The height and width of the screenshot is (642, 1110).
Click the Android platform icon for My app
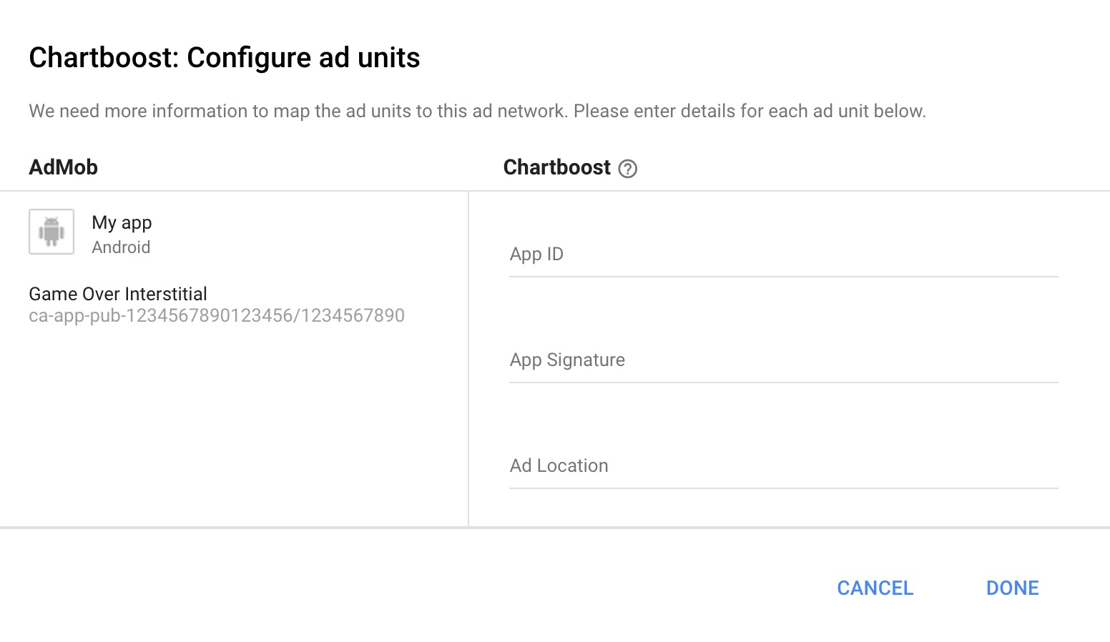(x=51, y=231)
